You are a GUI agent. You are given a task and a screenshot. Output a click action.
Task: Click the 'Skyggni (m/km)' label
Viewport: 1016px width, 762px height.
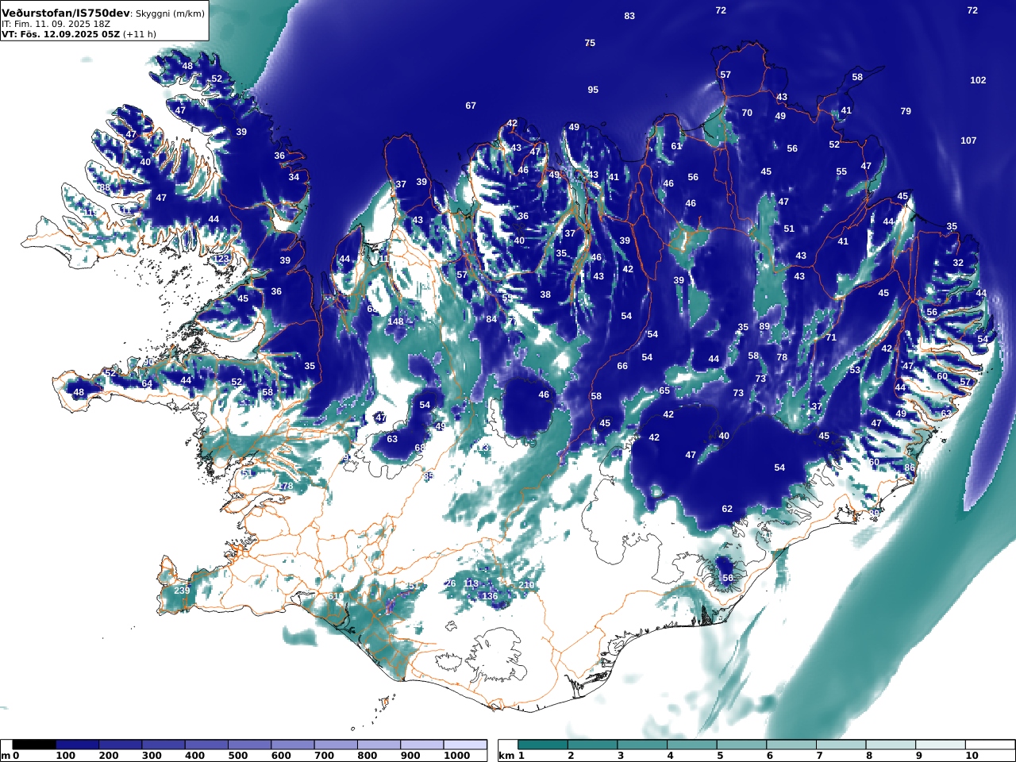click(170, 13)
